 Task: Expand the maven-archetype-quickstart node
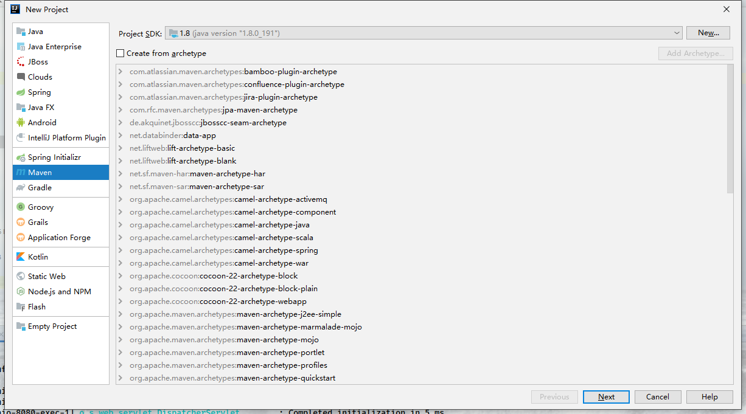point(120,378)
